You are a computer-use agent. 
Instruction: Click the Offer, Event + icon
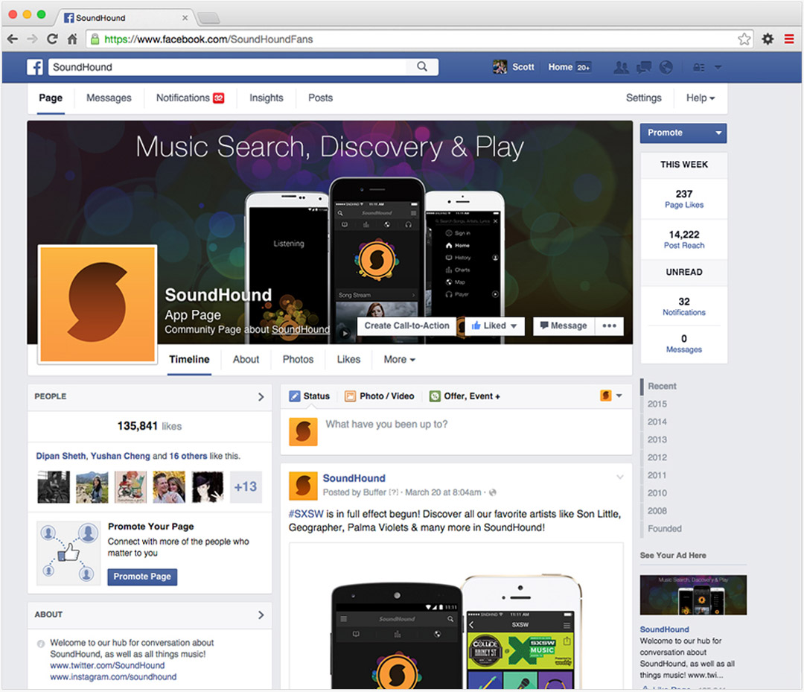pyautogui.click(x=435, y=396)
